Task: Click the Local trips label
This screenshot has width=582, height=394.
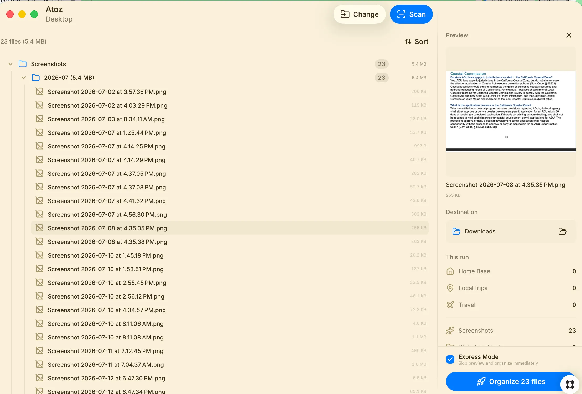Action: tap(473, 288)
